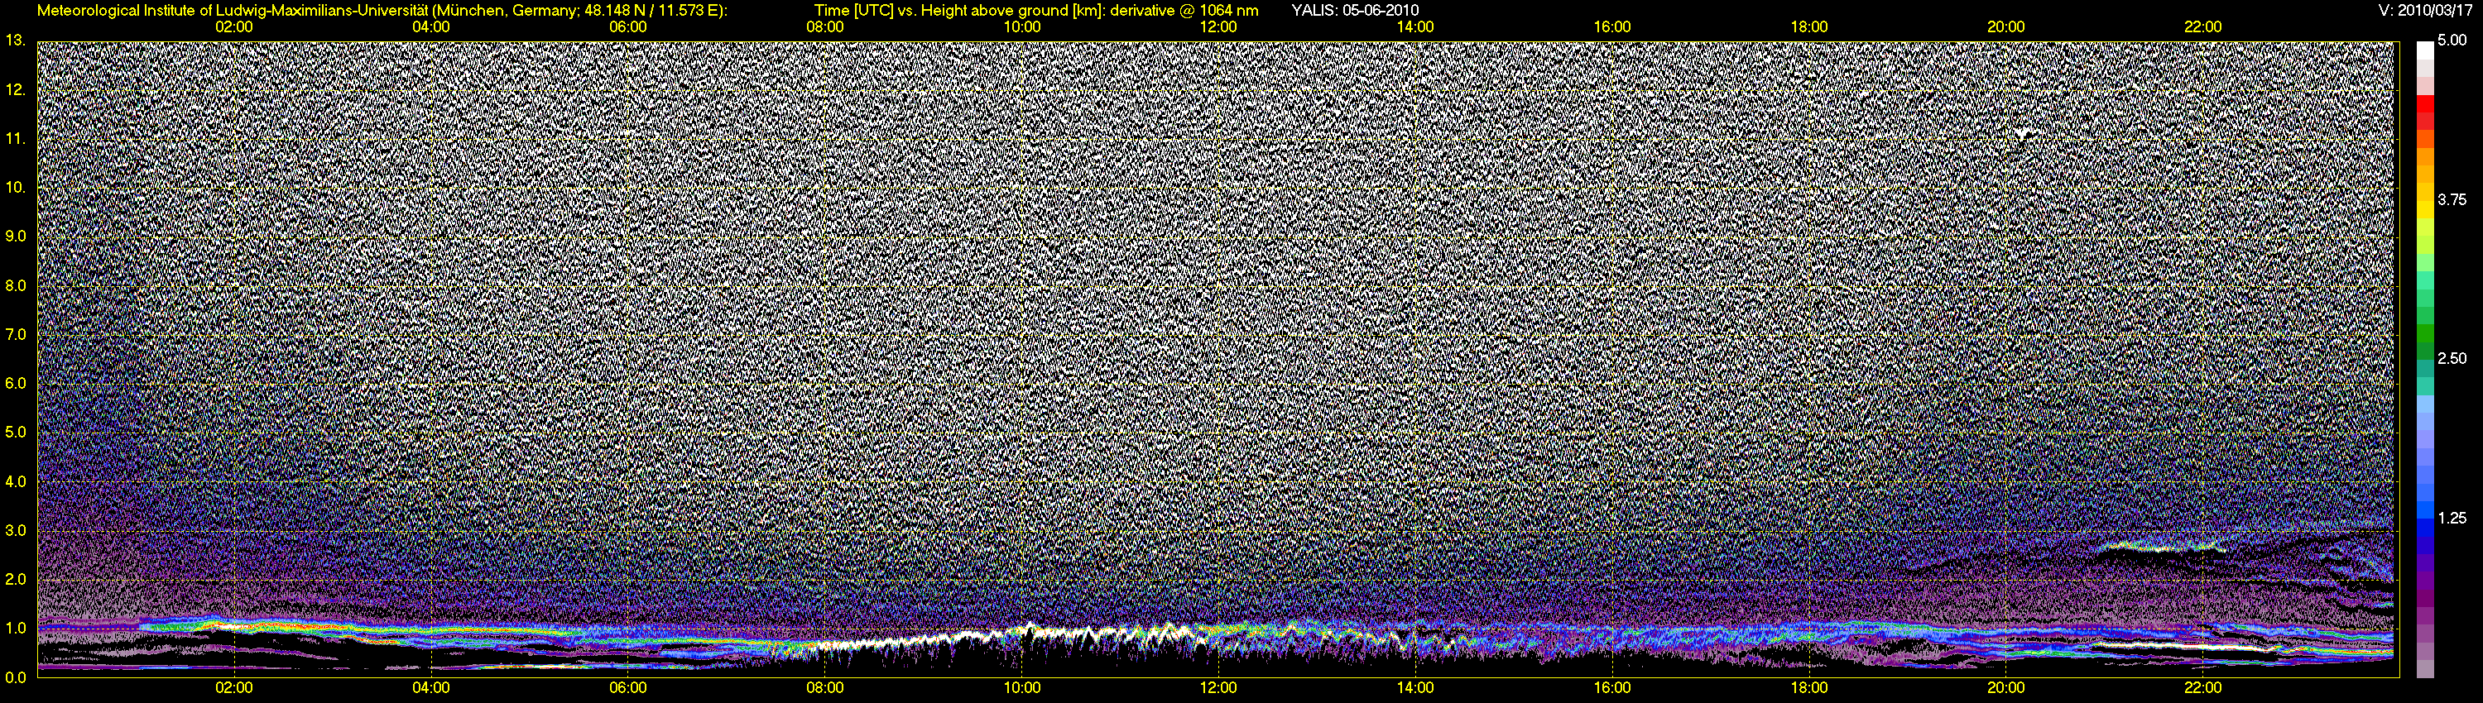Click 04:00 on the lower time axis
This screenshot has height=703, width=2483.
tap(431, 687)
